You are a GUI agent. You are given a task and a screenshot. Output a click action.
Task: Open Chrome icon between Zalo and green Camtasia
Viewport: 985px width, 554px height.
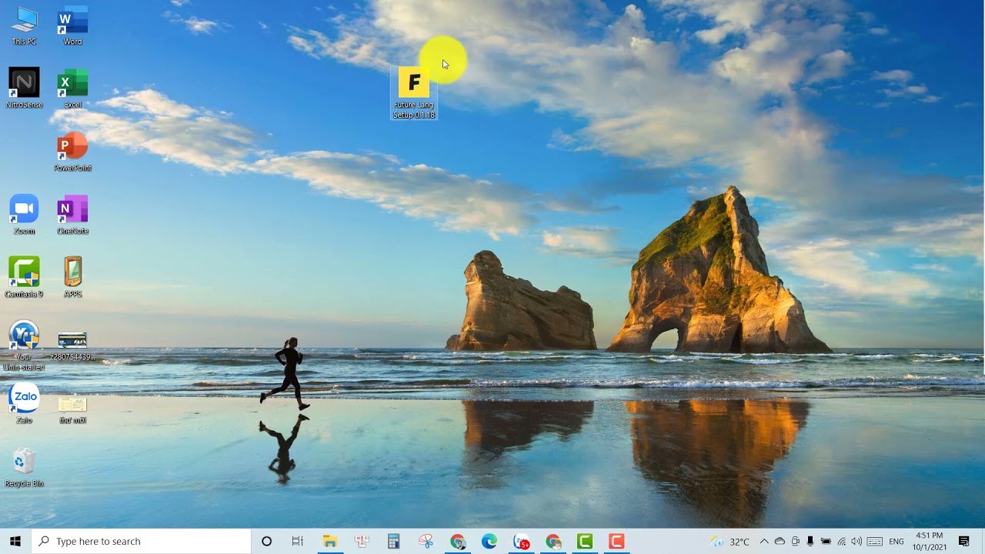[x=553, y=542]
